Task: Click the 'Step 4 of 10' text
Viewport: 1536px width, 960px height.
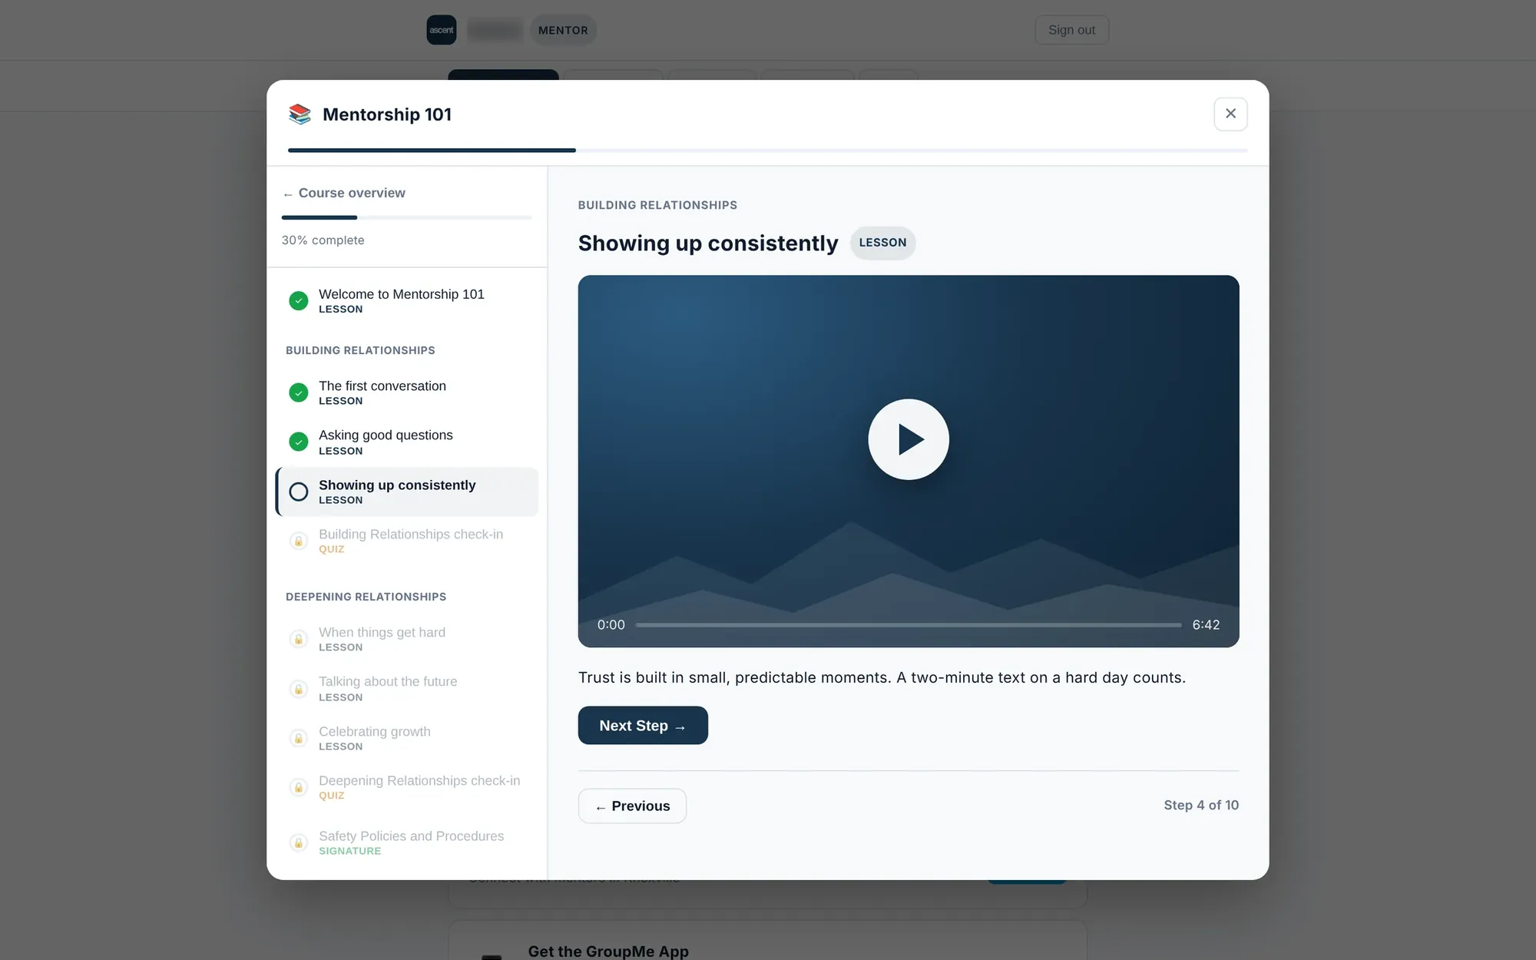Action: point(1201,805)
